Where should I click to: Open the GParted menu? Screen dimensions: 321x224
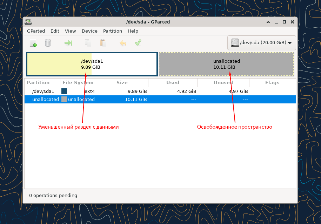[36, 31]
